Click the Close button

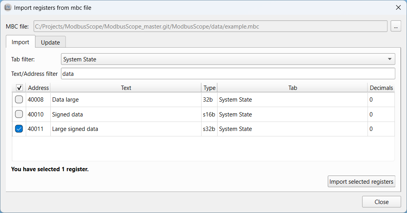[x=381, y=202]
